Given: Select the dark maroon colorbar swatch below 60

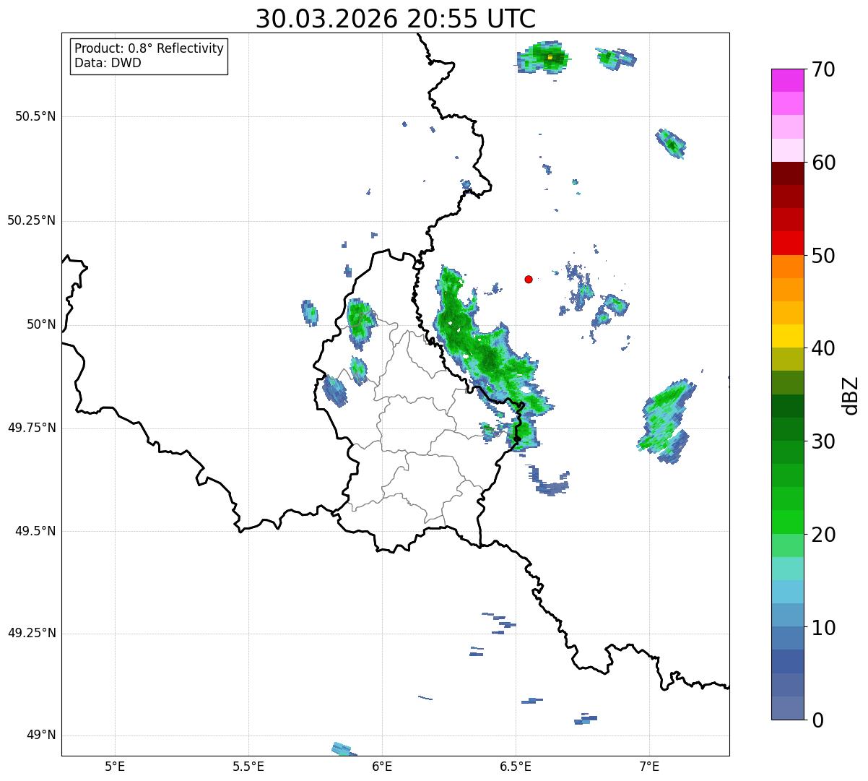Looking at the screenshot, I should (788, 173).
